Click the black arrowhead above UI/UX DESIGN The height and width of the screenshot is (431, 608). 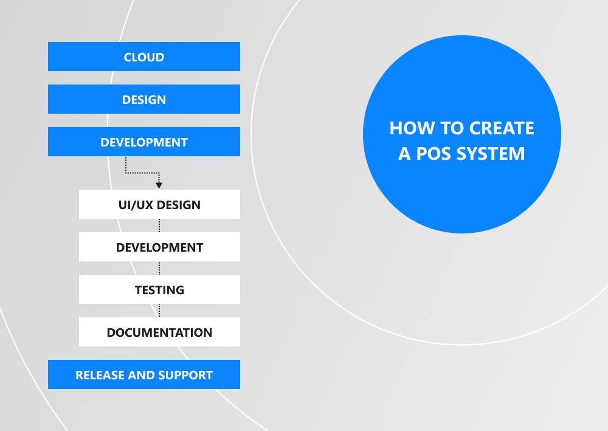click(x=159, y=185)
